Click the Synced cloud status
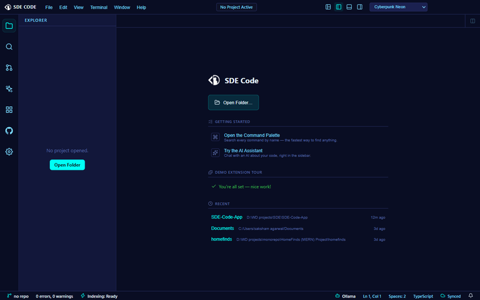The width and height of the screenshot is (480, 300). coord(450,296)
